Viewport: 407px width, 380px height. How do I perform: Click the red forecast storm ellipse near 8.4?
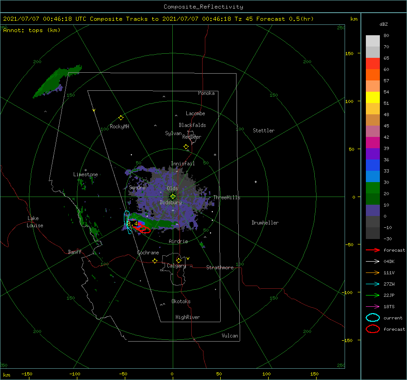click(144, 229)
